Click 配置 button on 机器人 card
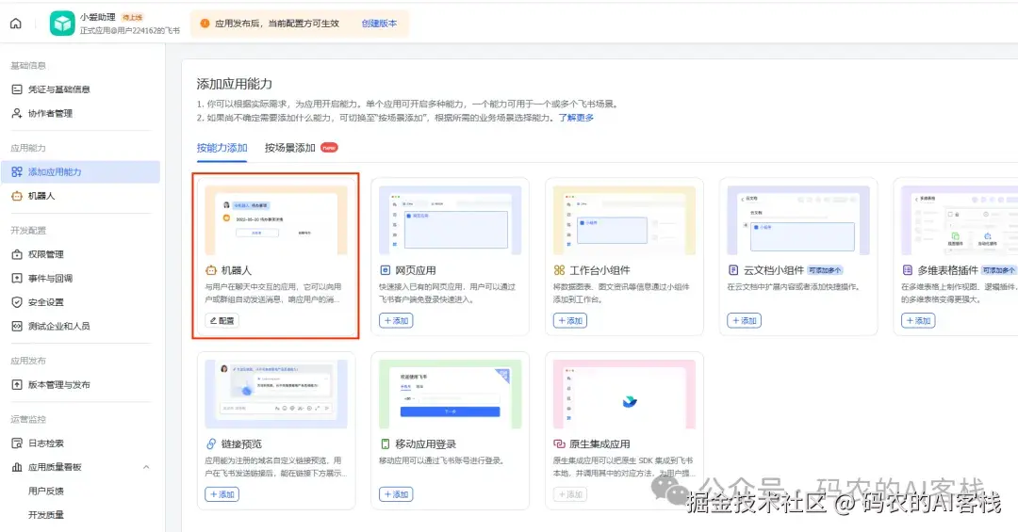This screenshot has width=1018, height=532. 222,320
